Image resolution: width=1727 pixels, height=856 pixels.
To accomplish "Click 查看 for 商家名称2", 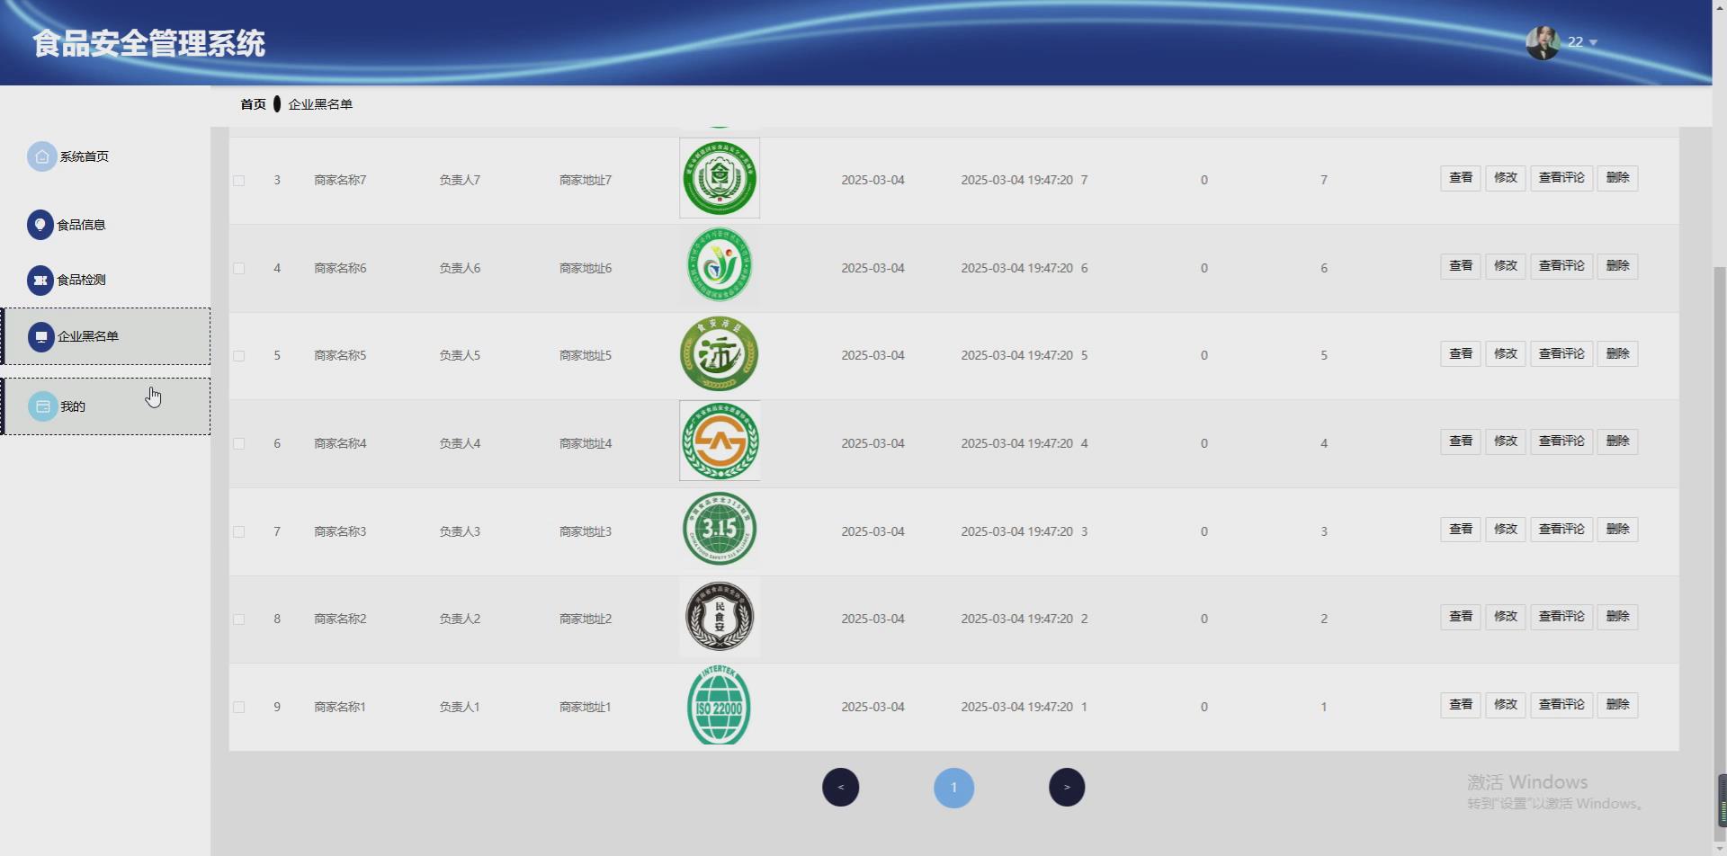I will [x=1461, y=617].
